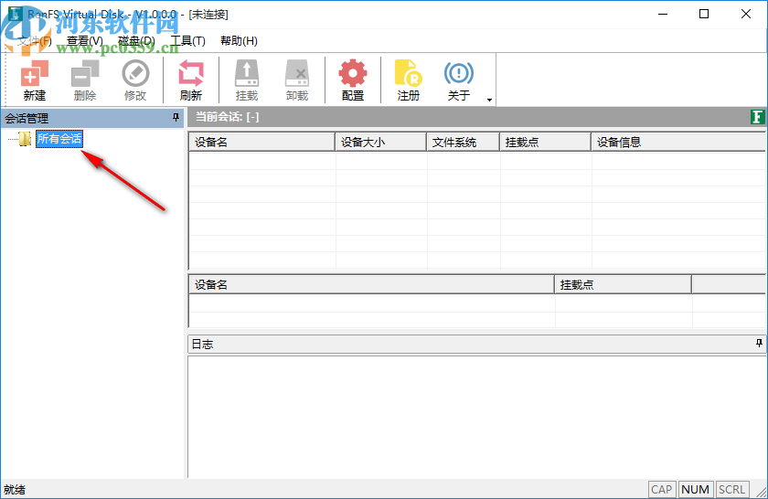Click the green F icon in session header
This screenshot has width=768, height=499.
tap(757, 117)
